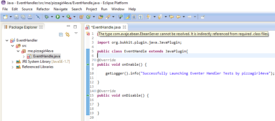This screenshot has width=275, height=121.
Task: Click the error marker on line 1
Action: pyautogui.click(x=88, y=34)
